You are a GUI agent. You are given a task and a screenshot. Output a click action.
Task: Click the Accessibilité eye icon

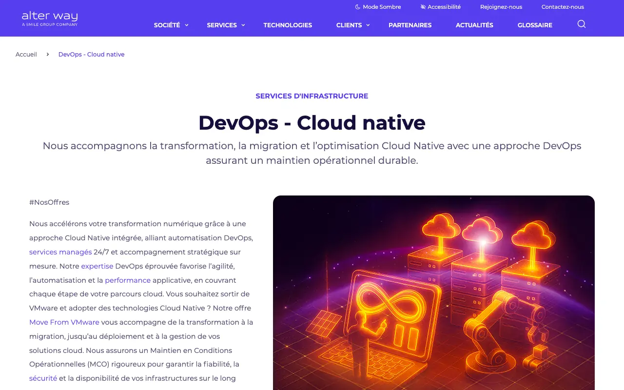(x=423, y=7)
